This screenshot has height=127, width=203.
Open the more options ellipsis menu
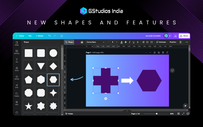187,42
